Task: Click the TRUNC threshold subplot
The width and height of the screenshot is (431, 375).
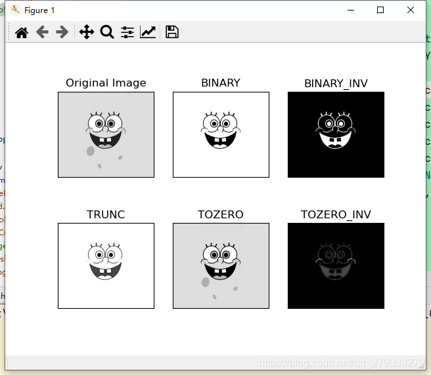Action: pyautogui.click(x=106, y=266)
